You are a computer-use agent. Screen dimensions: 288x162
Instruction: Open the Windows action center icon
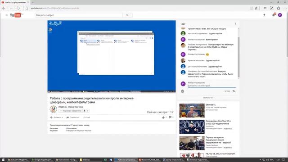[283, 160]
